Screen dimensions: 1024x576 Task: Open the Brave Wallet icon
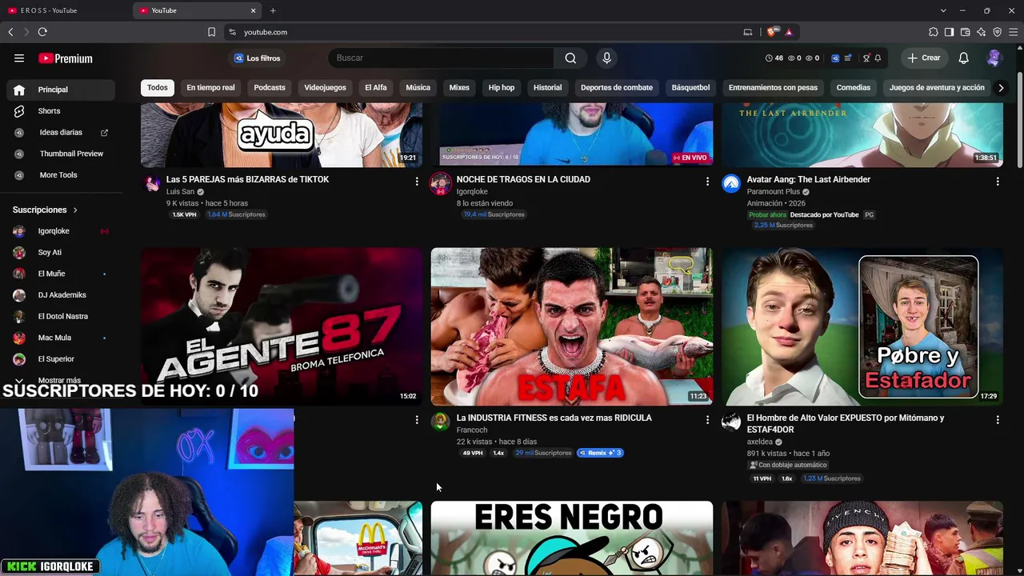pos(966,32)
